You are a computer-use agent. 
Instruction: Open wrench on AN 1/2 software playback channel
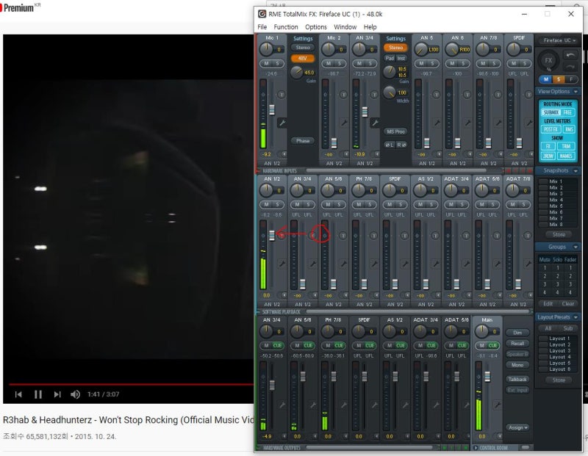click(x=282, y=264)
